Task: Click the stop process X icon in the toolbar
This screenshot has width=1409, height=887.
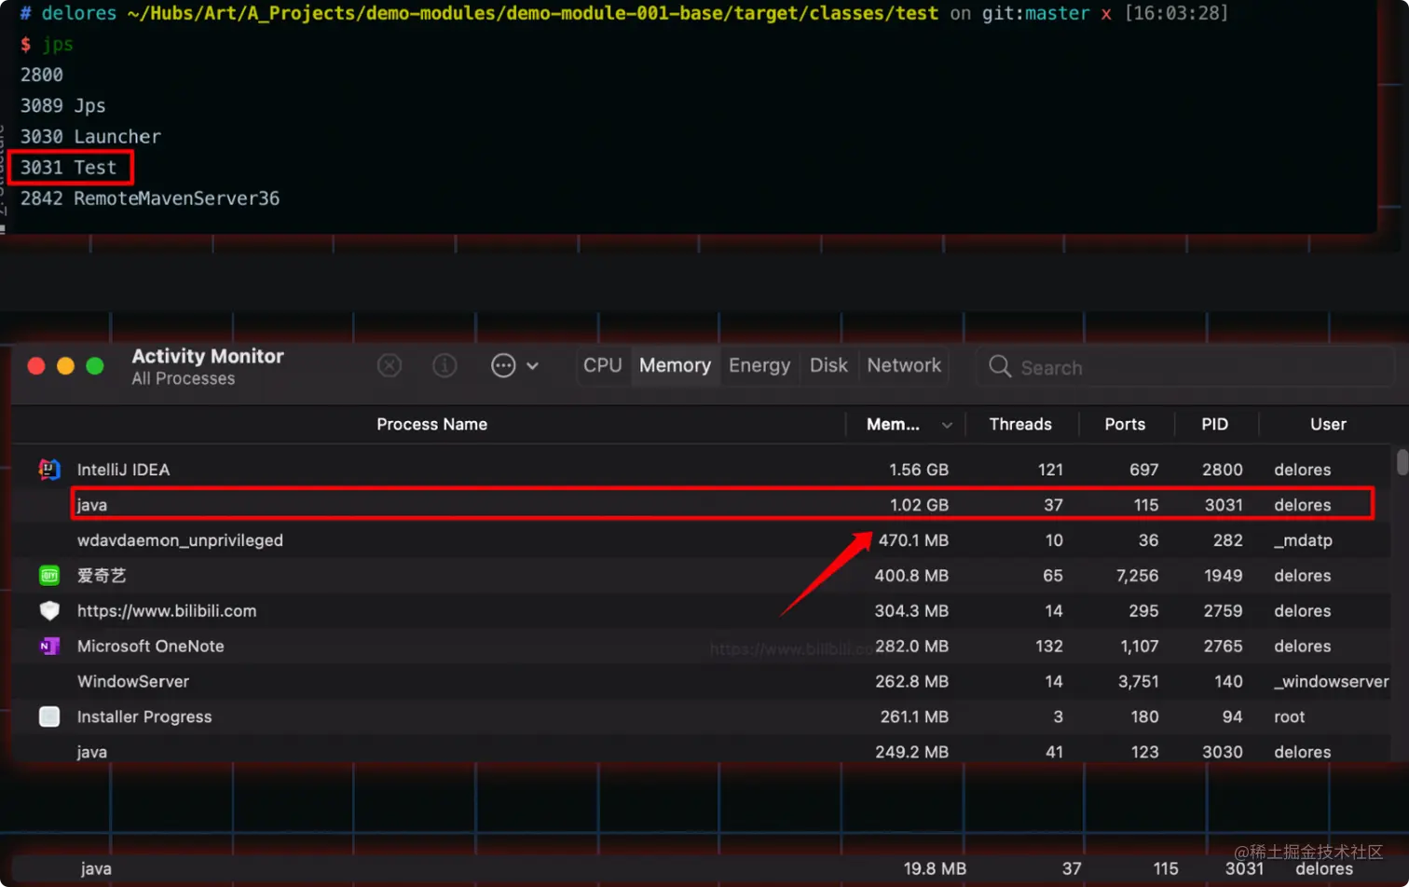Action: [x=390, y=366]
